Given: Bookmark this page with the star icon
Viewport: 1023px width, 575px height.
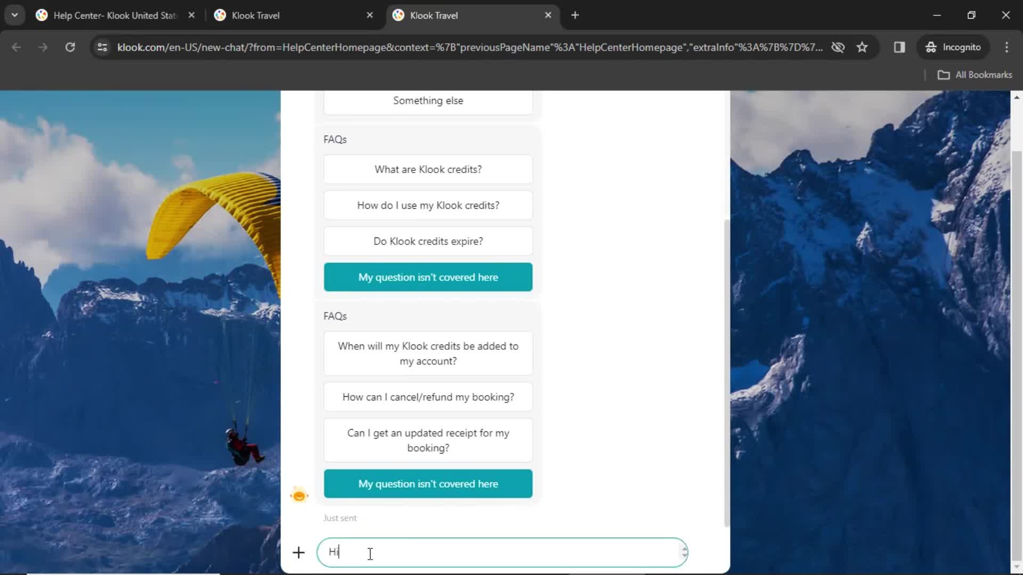Looking at the screenshot, I should 862,47.
